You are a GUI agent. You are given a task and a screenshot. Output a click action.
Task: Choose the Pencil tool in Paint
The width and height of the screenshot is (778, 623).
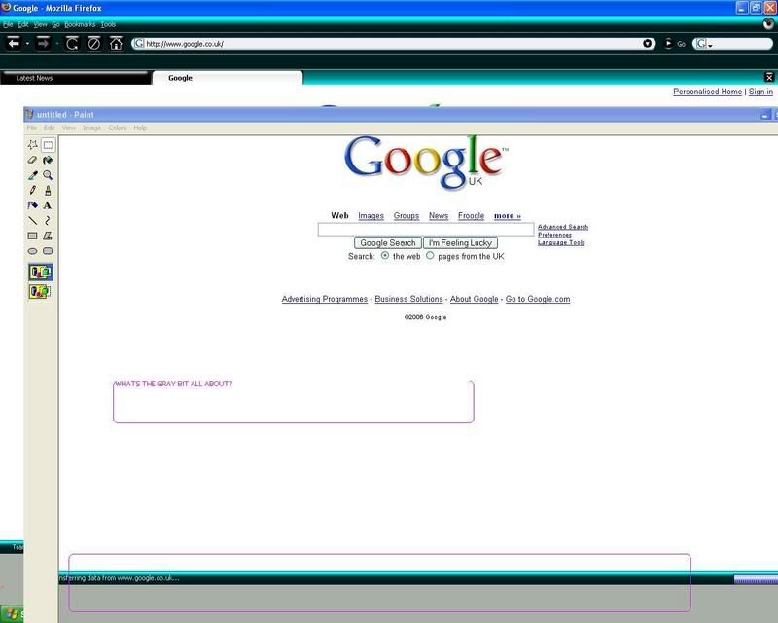coord(33,190)
